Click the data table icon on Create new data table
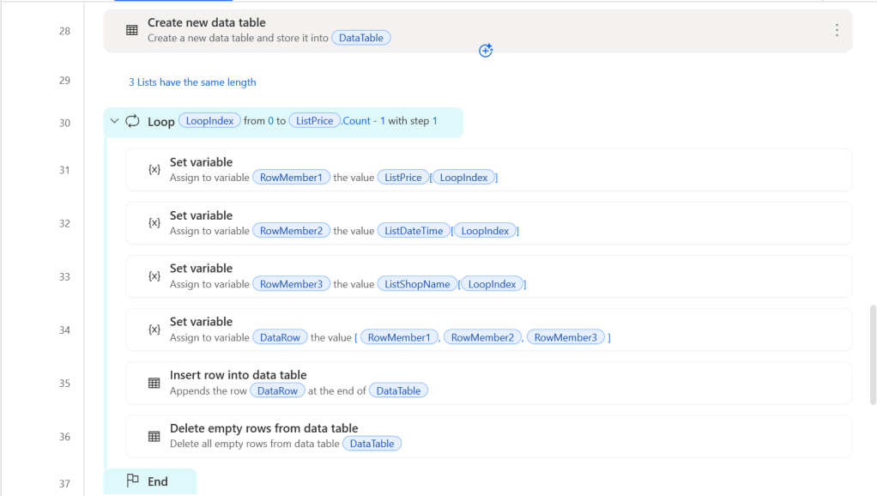The width and height of the screenshot is (877, 496). click(x=131, y=30)
